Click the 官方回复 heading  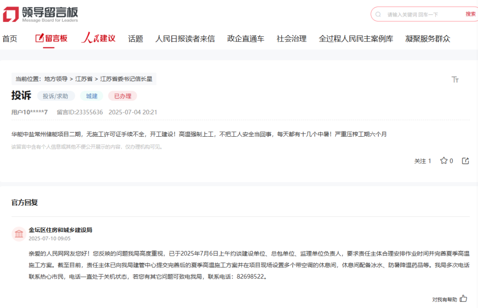24,203
